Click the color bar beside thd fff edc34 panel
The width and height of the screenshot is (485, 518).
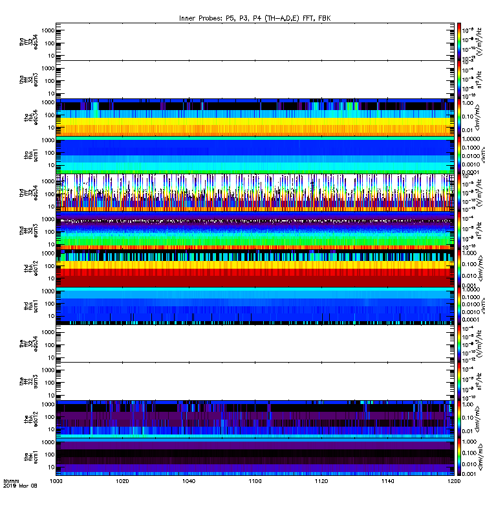[x=459, y=192]
